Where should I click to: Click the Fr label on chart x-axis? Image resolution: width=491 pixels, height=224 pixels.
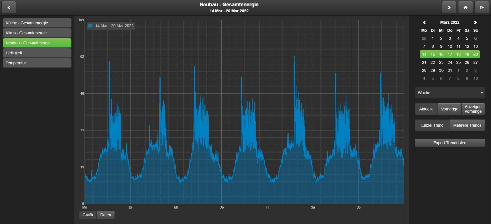point(267,207)
